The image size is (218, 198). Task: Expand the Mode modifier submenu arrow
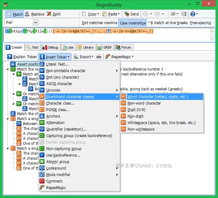pos(117,175)
